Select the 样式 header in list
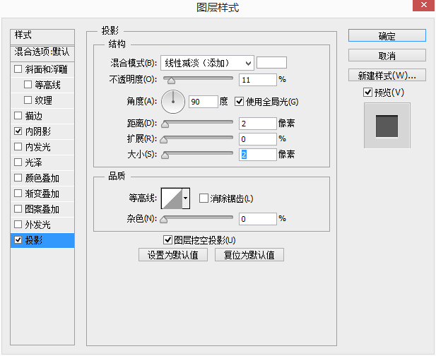The image size is (436, 356). point(42,37)
